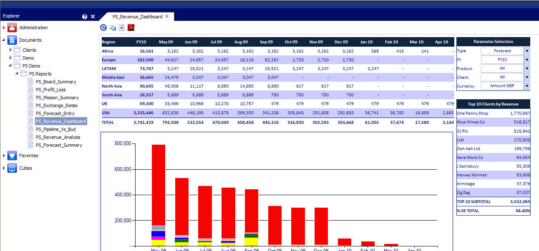Click the Cubes section icon
Image resolution: width=539 pixels, height=251 pixels.
[12, 168]
